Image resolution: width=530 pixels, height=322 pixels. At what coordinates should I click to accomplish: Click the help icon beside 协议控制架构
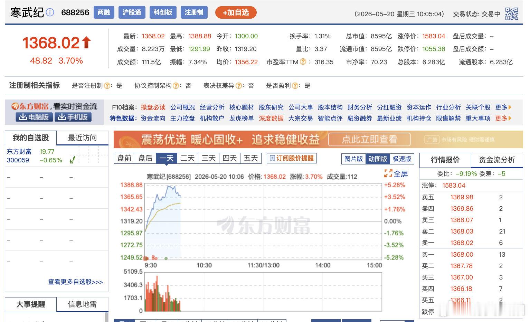pyautogui.click(x=176, y=86)
